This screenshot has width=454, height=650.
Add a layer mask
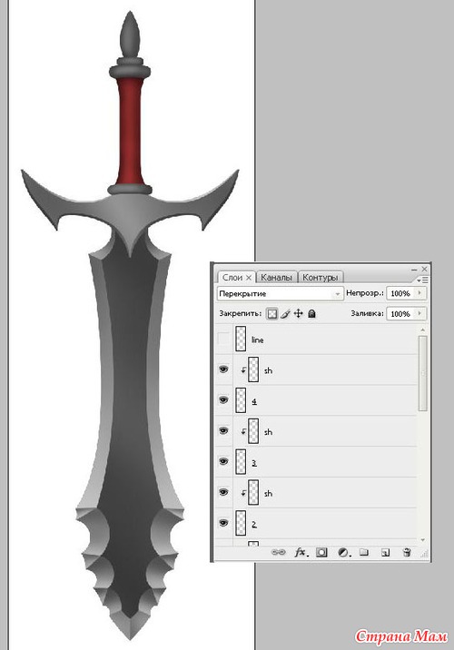pyautogui.click(x=321, y=552)
